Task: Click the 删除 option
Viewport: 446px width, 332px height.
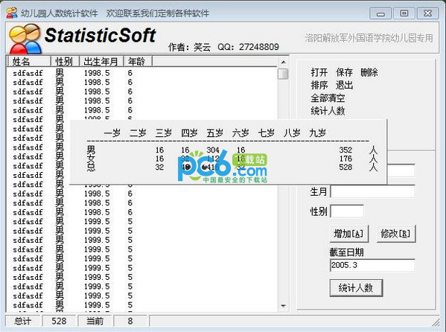Action: [369, 72]
